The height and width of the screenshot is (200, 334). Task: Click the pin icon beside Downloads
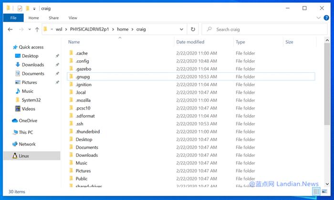click(57, 65)
